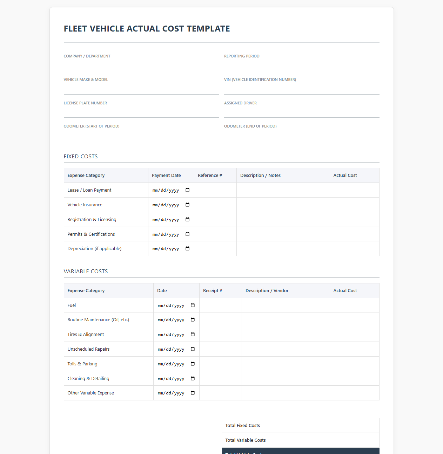Click the Reporting Period field

(302, 66)
